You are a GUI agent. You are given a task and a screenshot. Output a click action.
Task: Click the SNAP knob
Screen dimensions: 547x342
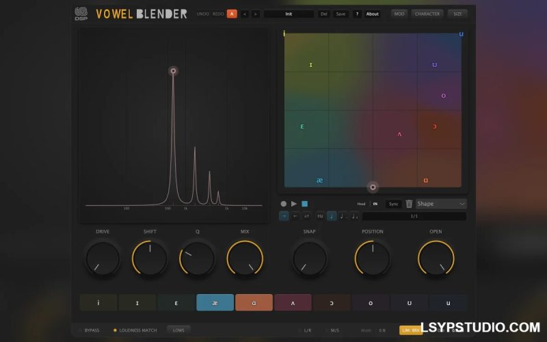pyautogui.click(x=310, y=259)
